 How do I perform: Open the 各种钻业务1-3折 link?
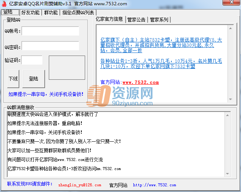[161, 63]
